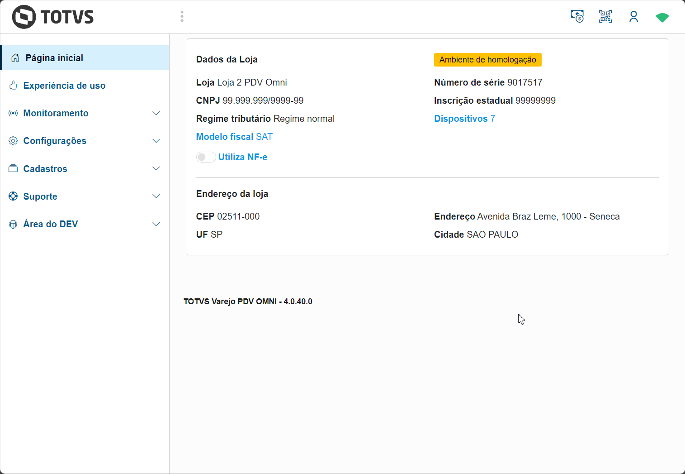Image resolution: width=685 pixels, height=474 pixels.
Task: Click the Utiliza NF-e label link
Action: [x=243, y=157]
